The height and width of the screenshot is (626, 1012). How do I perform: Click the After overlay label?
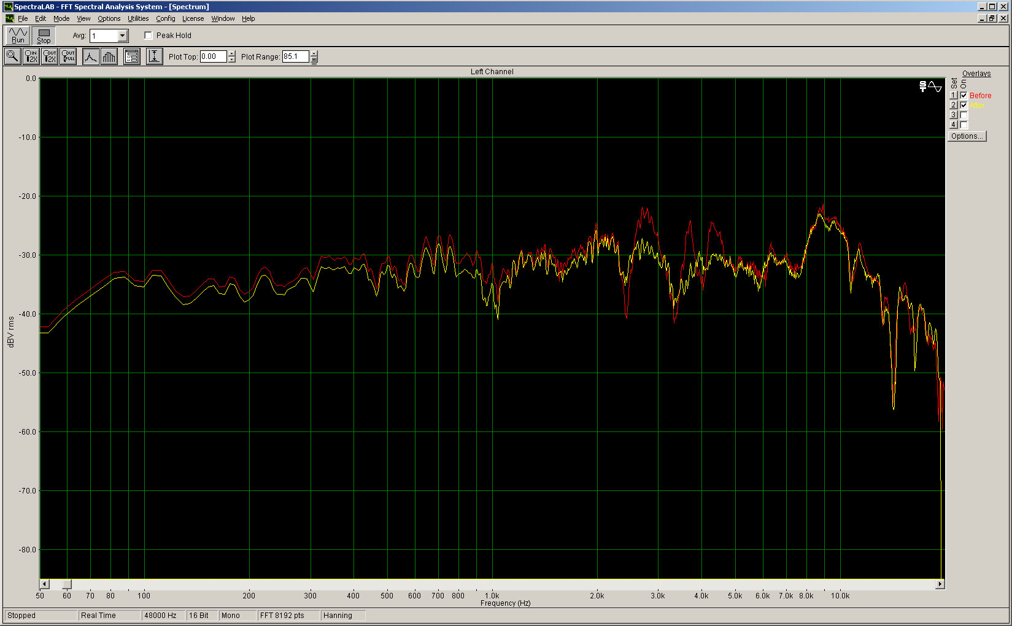[976, 106]
